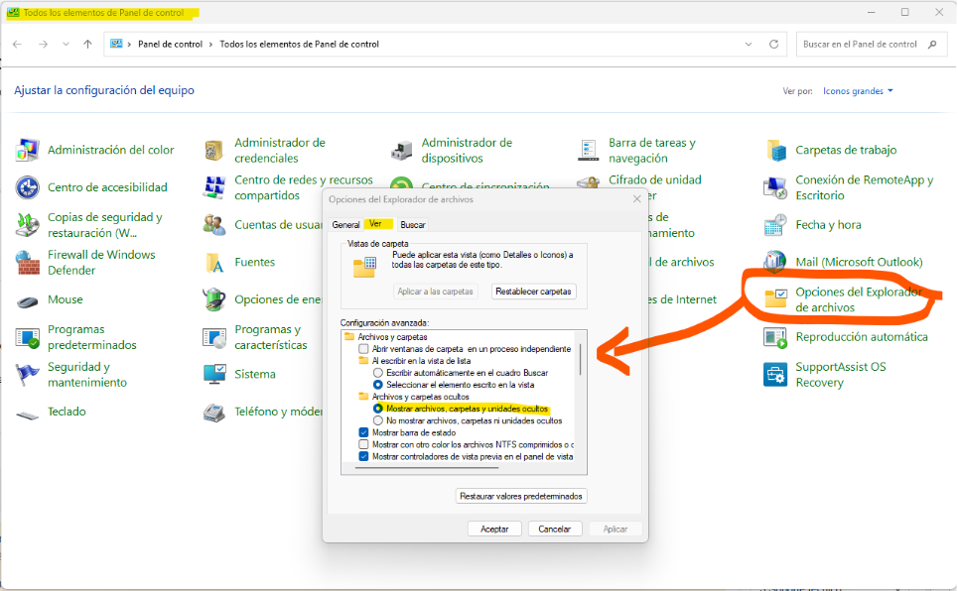Expand the address bar history chevron
Image resolution: width=958 pixels, height=591 pixels.
(749, 44)
